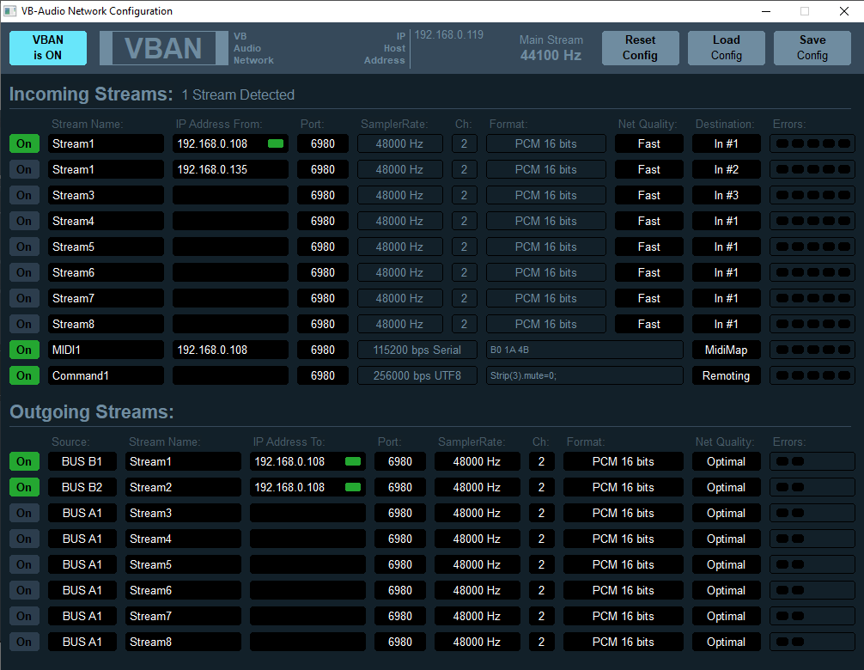Image resolution: width=864 pixels, height=670 pixels.
Task: Click the empty IP address field for incoming Stream5
Action: 230,247
